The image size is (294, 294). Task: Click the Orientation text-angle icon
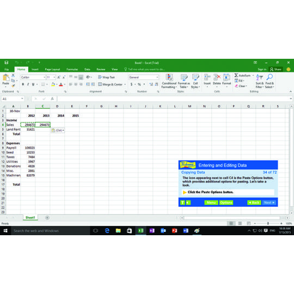click(88, 77)
